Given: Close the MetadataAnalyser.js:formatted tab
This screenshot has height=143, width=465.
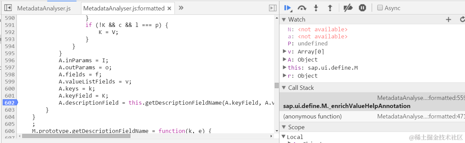Looking at the screenshot, I should [169, 8].
